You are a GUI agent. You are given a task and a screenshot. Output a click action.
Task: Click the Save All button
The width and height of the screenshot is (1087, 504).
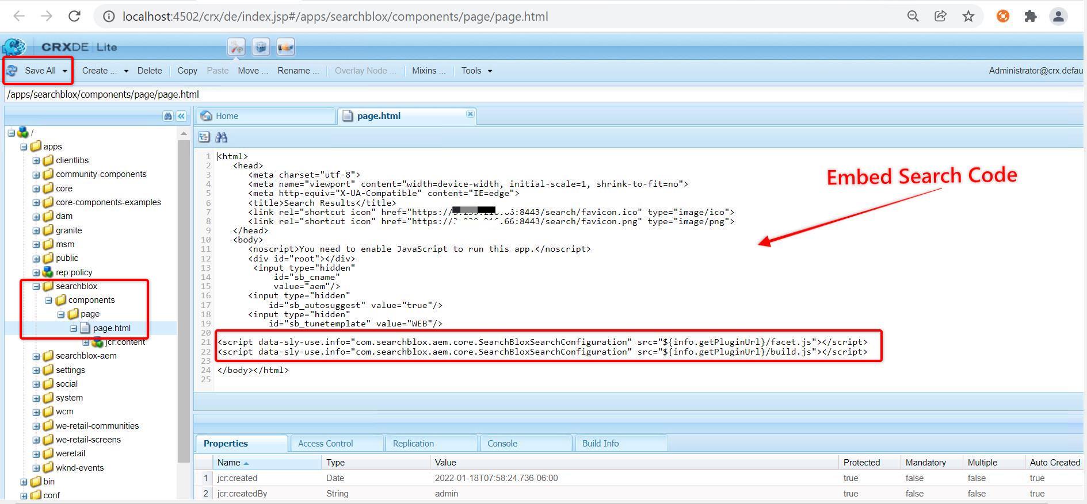coord(40,71)
